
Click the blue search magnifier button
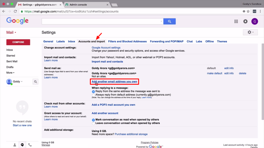point(169,21)
